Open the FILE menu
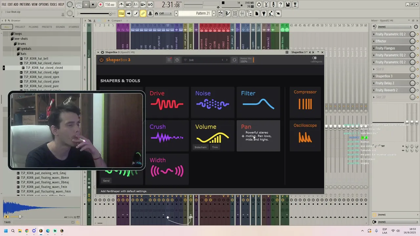The width and height of the screenshot is (420, 236). click(x=4, y=4)
